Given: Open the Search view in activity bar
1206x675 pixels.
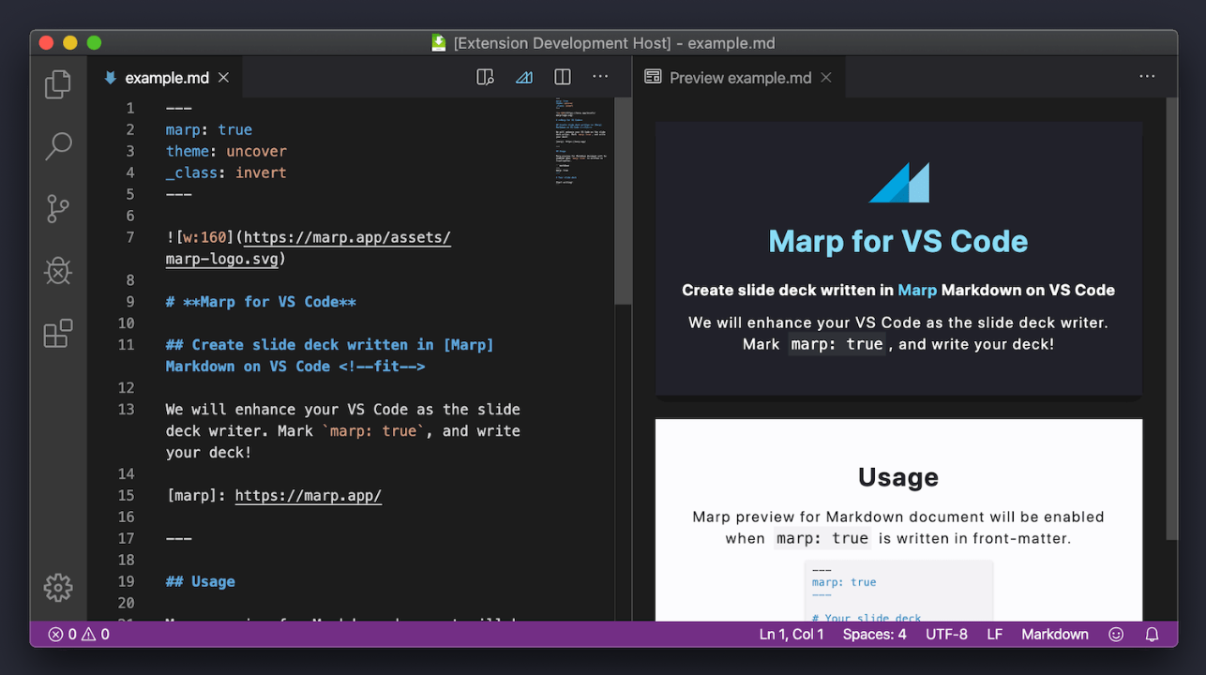Looking at the screenshot, I should [58, 146].
